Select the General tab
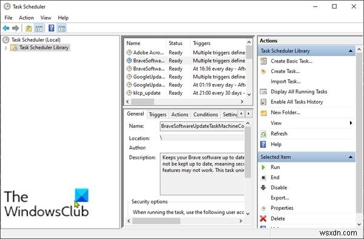 click(135, 114)
